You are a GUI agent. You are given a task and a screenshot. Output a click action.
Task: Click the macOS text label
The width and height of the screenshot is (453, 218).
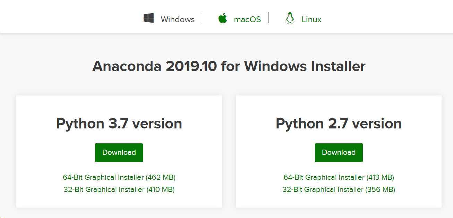point(247,19)
